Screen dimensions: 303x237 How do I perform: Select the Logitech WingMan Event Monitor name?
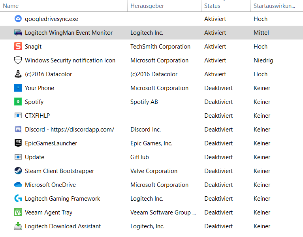[x=69, y=33]
